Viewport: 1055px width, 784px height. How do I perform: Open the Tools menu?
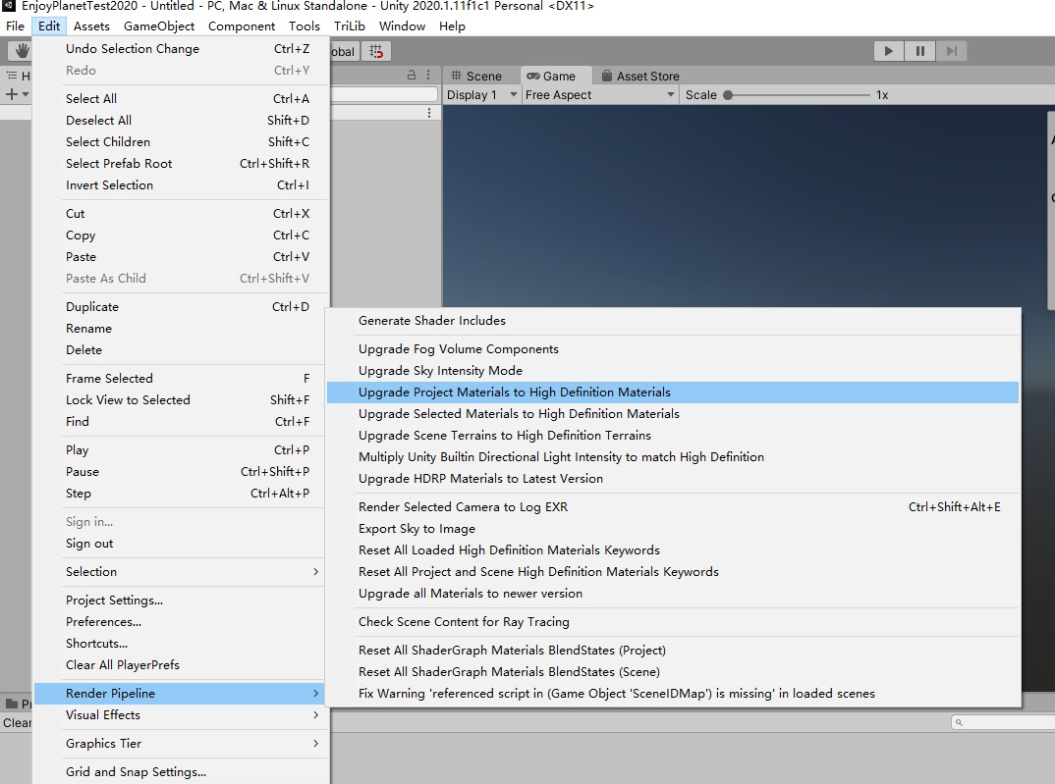click(305, 26)
